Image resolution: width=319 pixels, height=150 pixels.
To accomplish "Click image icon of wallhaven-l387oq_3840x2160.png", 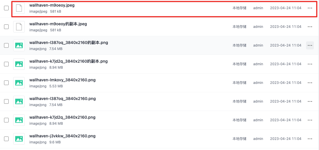I will tap(19, 102).
